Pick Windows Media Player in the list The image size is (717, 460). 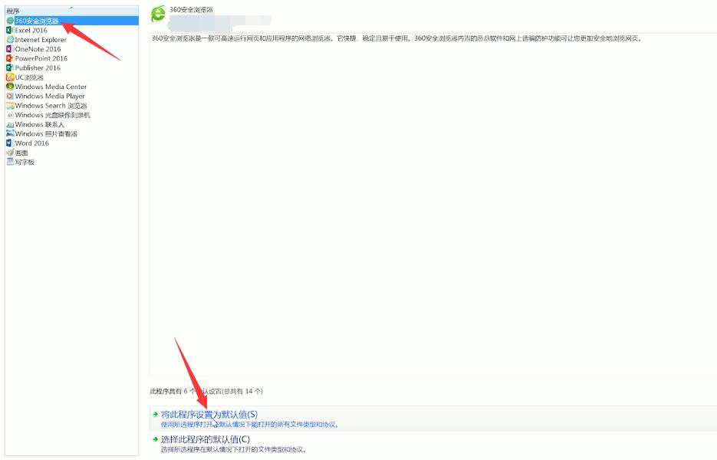click(x=50, y=96)
